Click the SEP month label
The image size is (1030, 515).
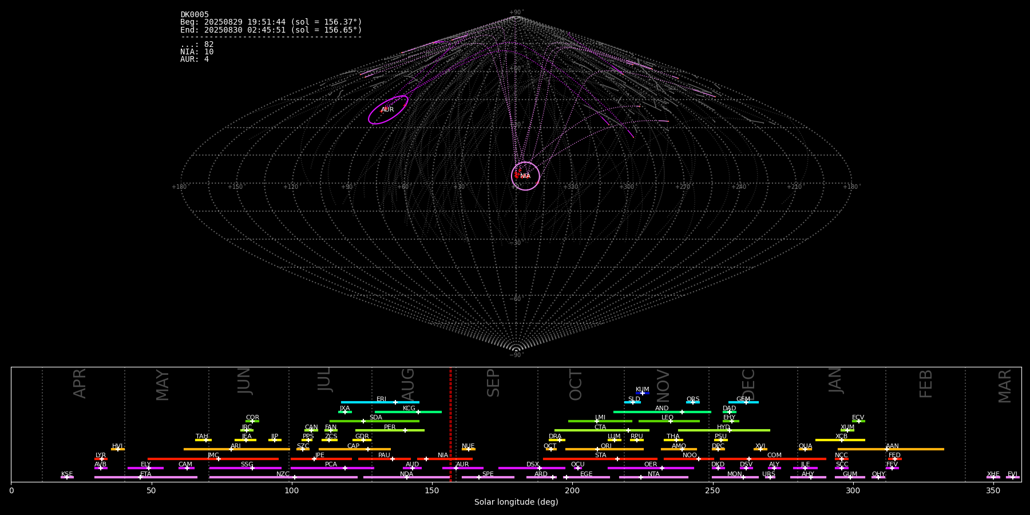pos(493,383)
